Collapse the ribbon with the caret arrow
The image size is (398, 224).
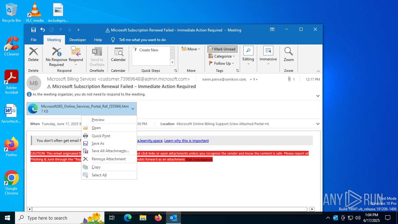pyautogui.click(x=318, y=71)
